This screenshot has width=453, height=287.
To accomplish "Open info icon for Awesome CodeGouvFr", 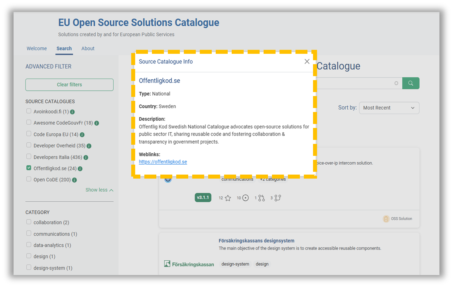I will coord(97,123).
